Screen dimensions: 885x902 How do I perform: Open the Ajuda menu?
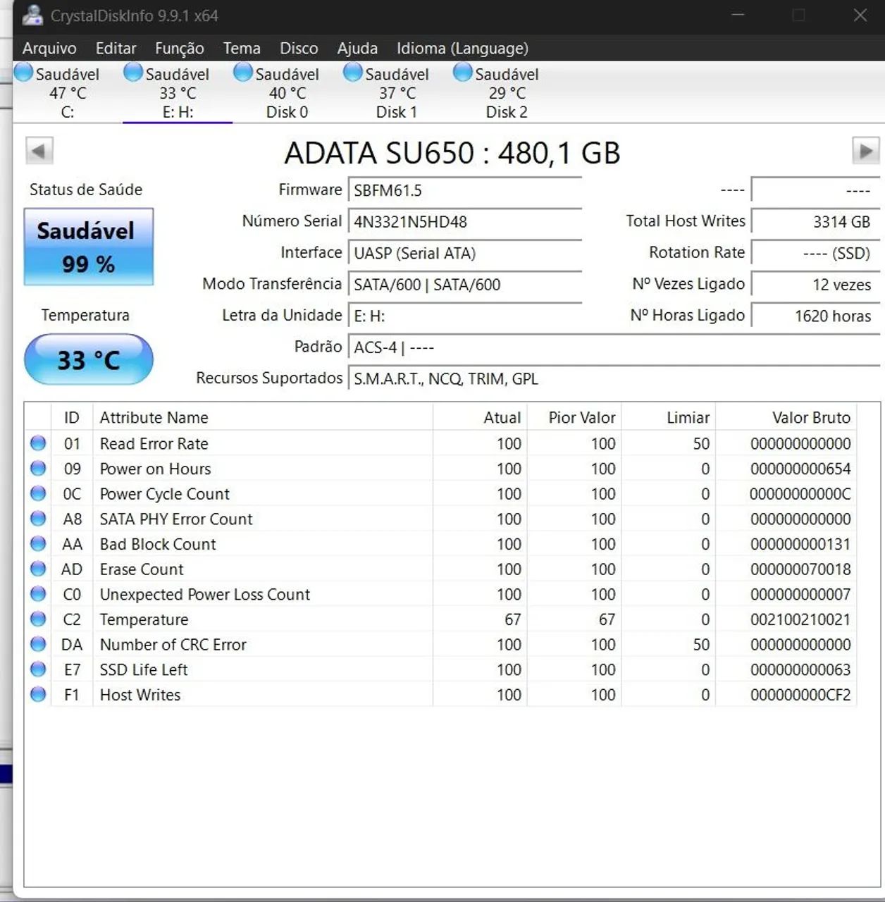(357, 48)
